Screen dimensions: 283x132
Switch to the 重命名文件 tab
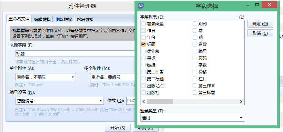pyautogui.click(x=19, y=19)
